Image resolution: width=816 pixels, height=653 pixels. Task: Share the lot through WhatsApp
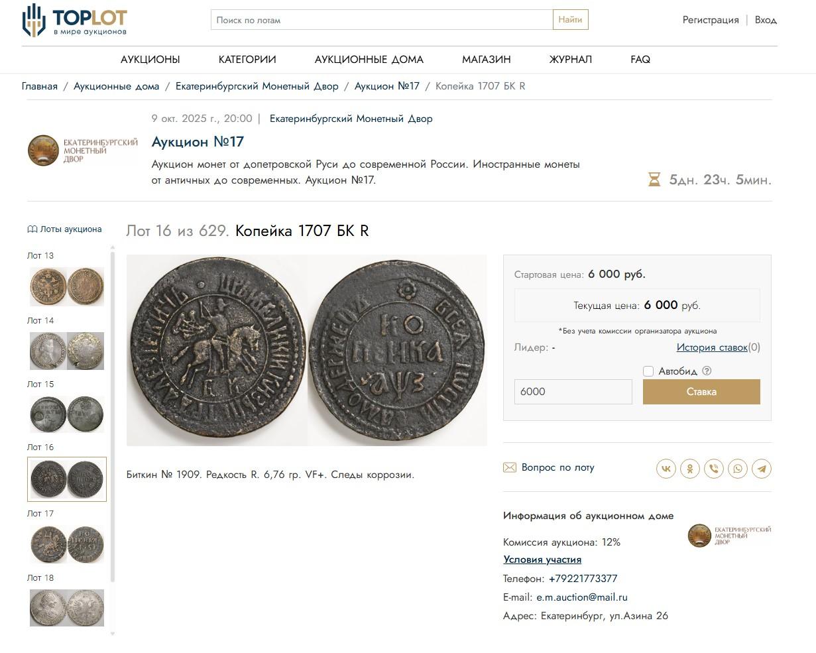[x=738, y=469]
